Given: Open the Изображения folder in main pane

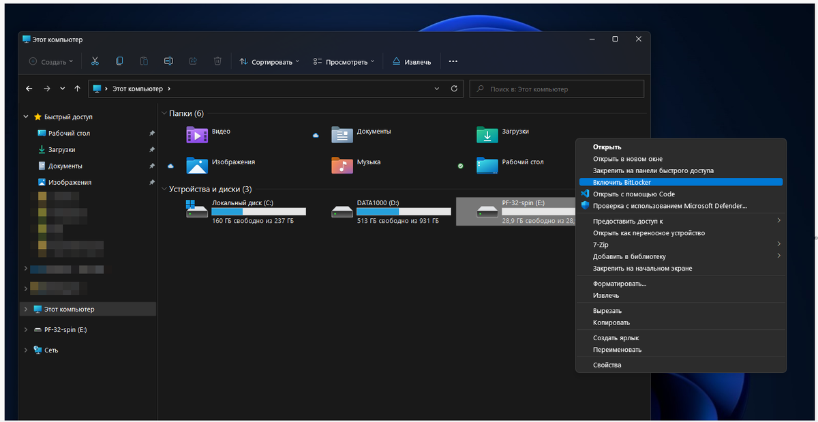Looking at the screenshot, I should [x=220, y=164].
